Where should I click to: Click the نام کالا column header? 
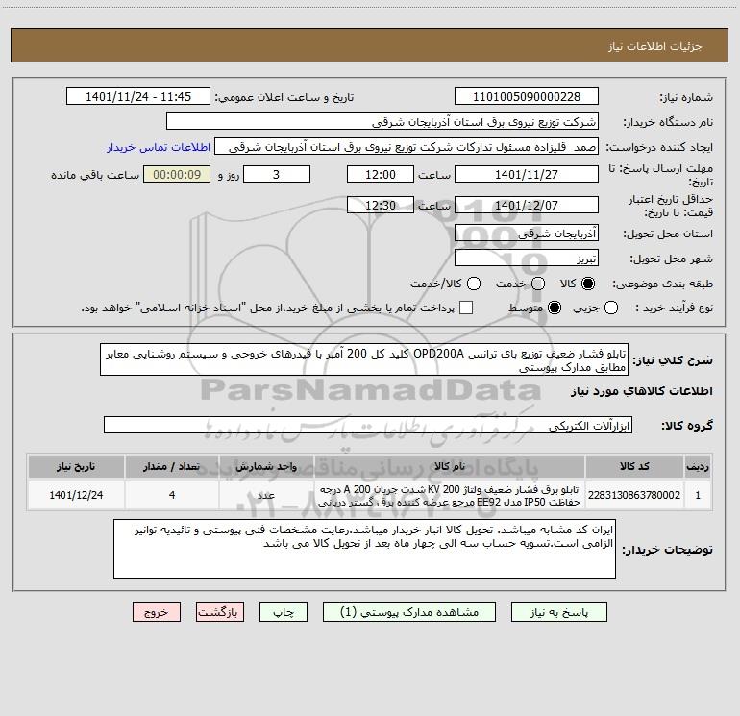[450, 467]
